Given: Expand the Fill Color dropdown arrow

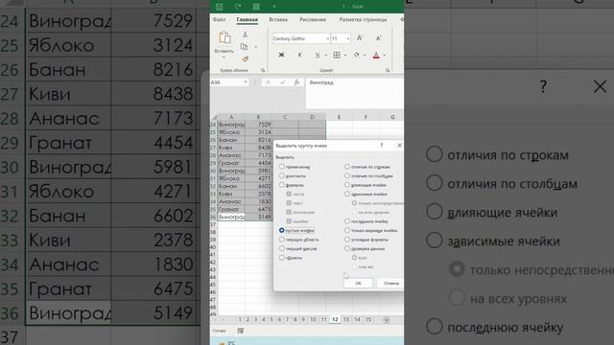Looking at the screenshot, I should coord(365,56).
